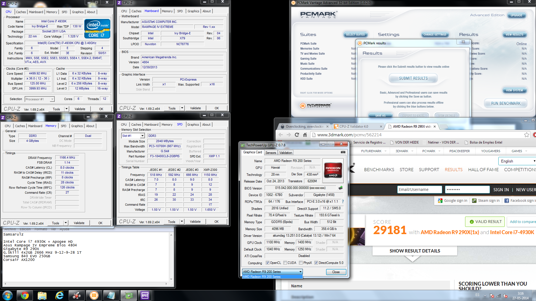Switch to Notepad taskbar icon
Screen dimensions: 536x301
111,295
